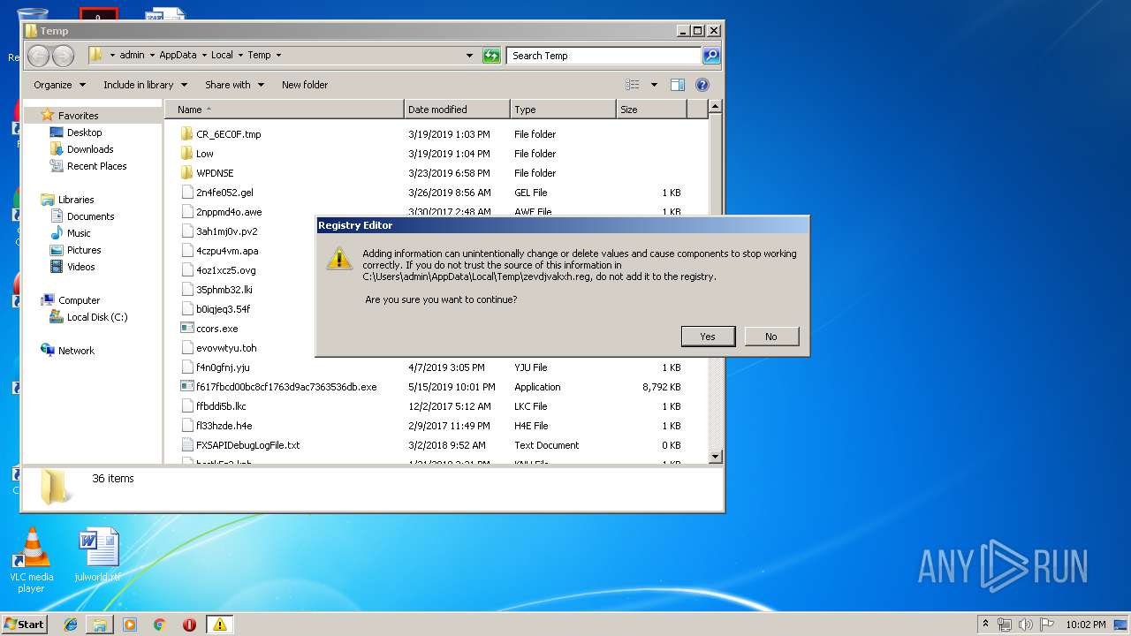Select Network in the navigation pane
Viewport: 1131px width, 636px height.
[76, 351]
